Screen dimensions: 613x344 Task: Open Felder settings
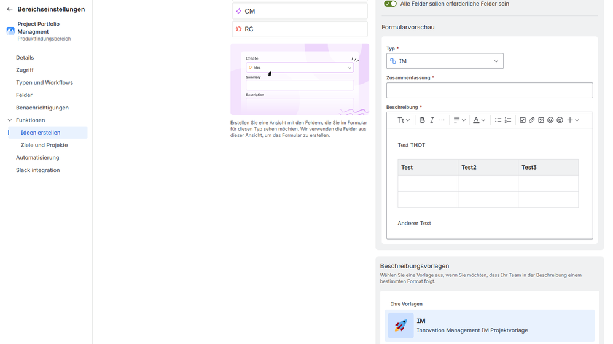point(24,95)
